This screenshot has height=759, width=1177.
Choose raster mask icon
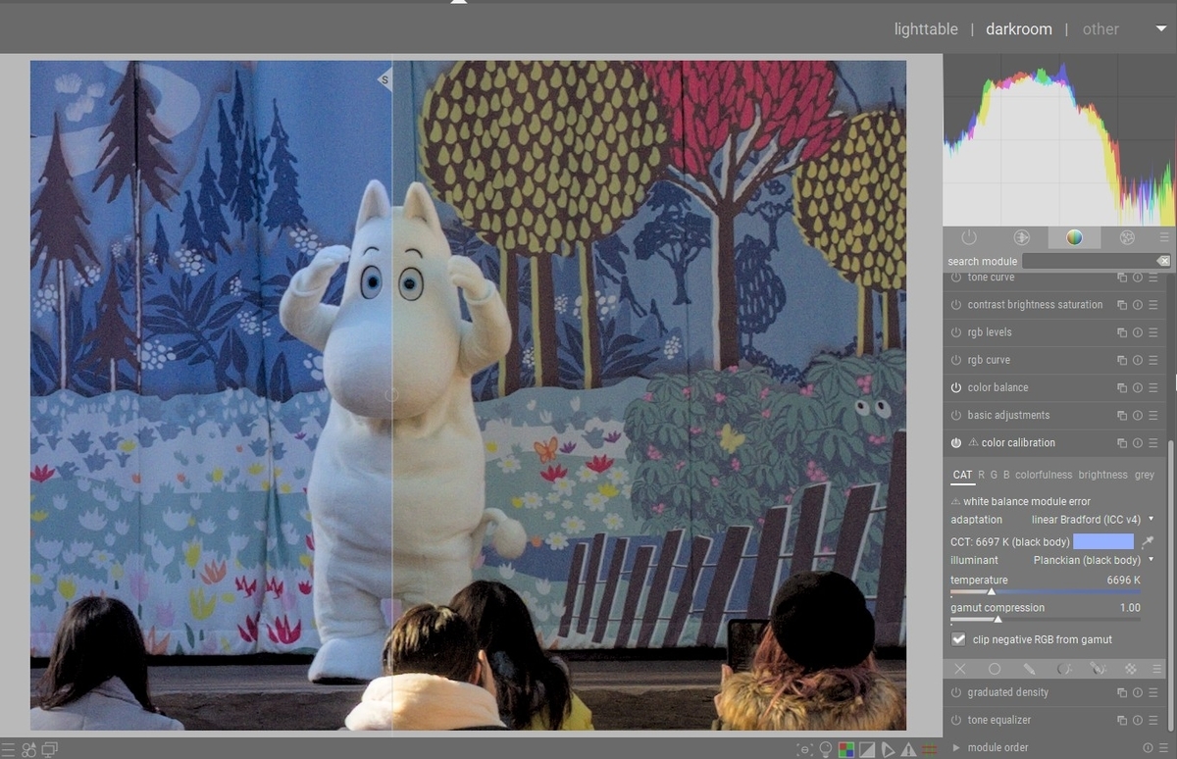point(1131,669)
